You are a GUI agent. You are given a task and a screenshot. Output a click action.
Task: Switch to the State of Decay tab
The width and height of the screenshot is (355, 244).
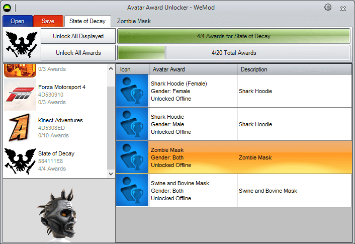(87, 21)
